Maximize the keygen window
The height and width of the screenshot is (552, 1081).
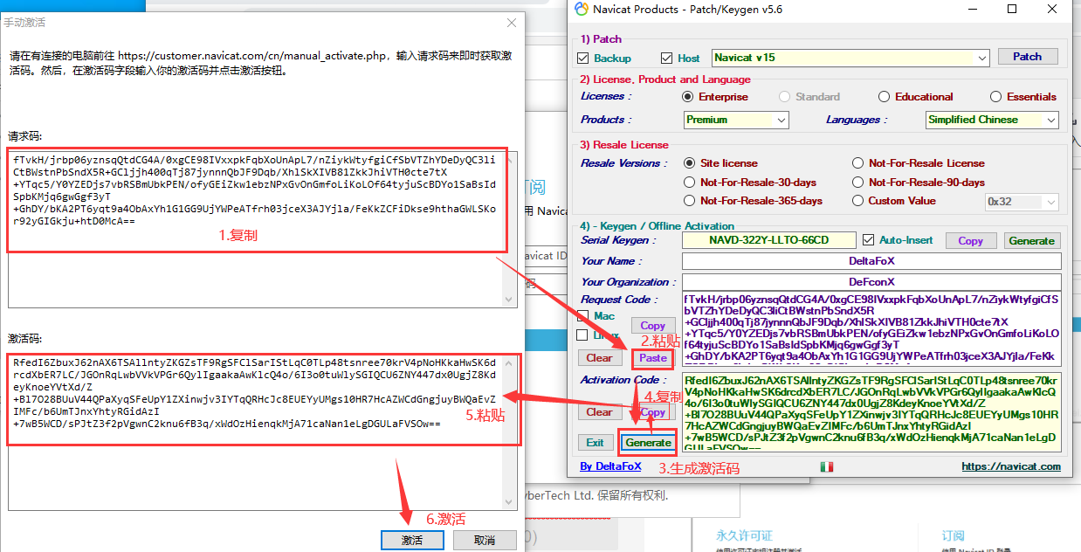tap(1012, 10)
